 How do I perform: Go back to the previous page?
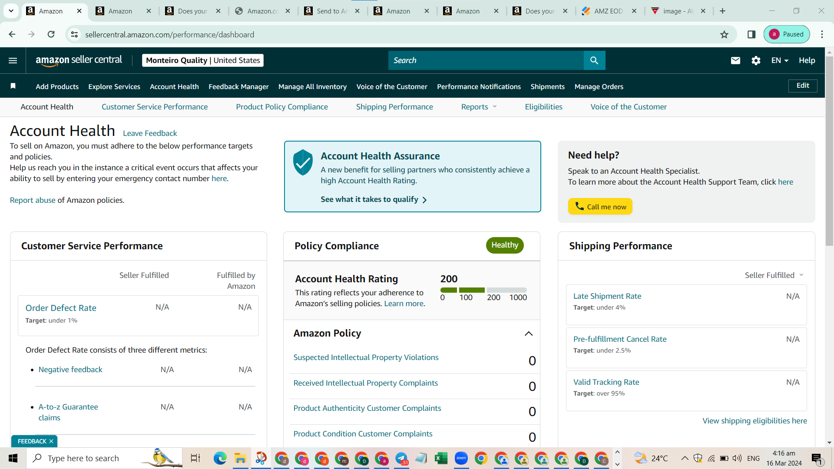coord(12,34)
